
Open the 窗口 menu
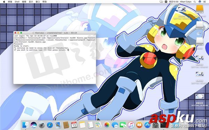[x=38, y=2]
